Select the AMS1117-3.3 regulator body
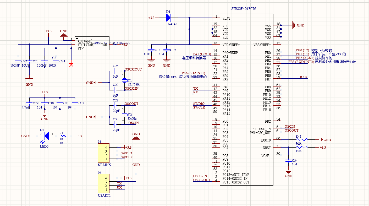 click(92, 43)
